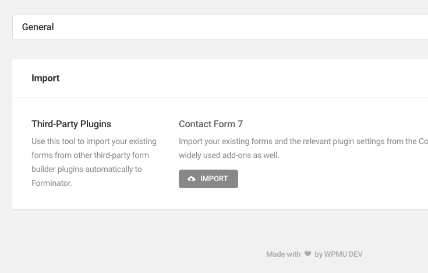Click the cloud icon inside IMPORT button
Screen dimensions: 428x273
pyautogui.click(x=192, y=179)
